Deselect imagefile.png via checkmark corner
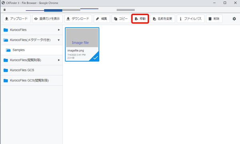 (95, 58)
